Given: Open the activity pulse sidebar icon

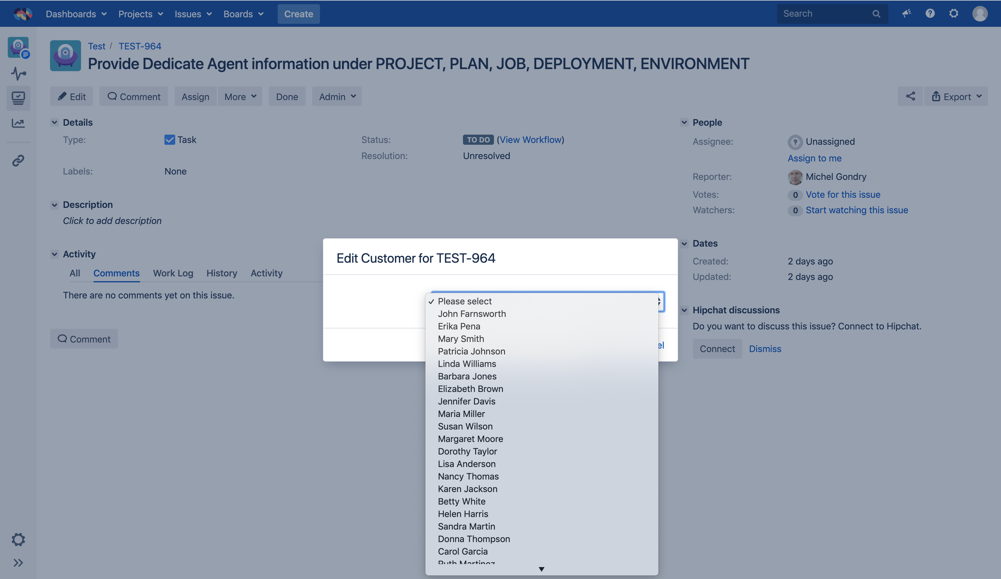Looking at the screenshot, I should (18, 74).
